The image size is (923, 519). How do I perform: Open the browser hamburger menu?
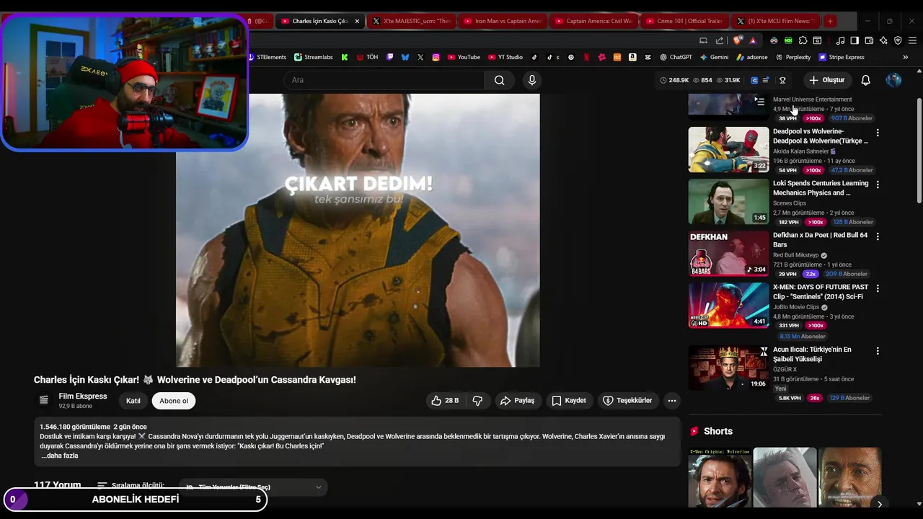click(912, 40)
